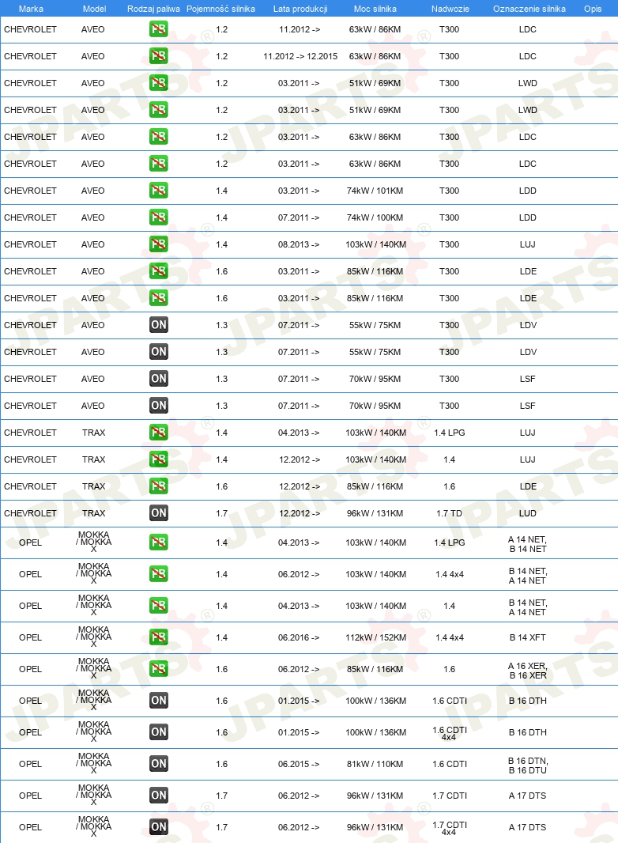Select the '1.7 TD' body cell
Image resolution: width=618 pixels, height=843 pixels.
click(x=449, y=513)
